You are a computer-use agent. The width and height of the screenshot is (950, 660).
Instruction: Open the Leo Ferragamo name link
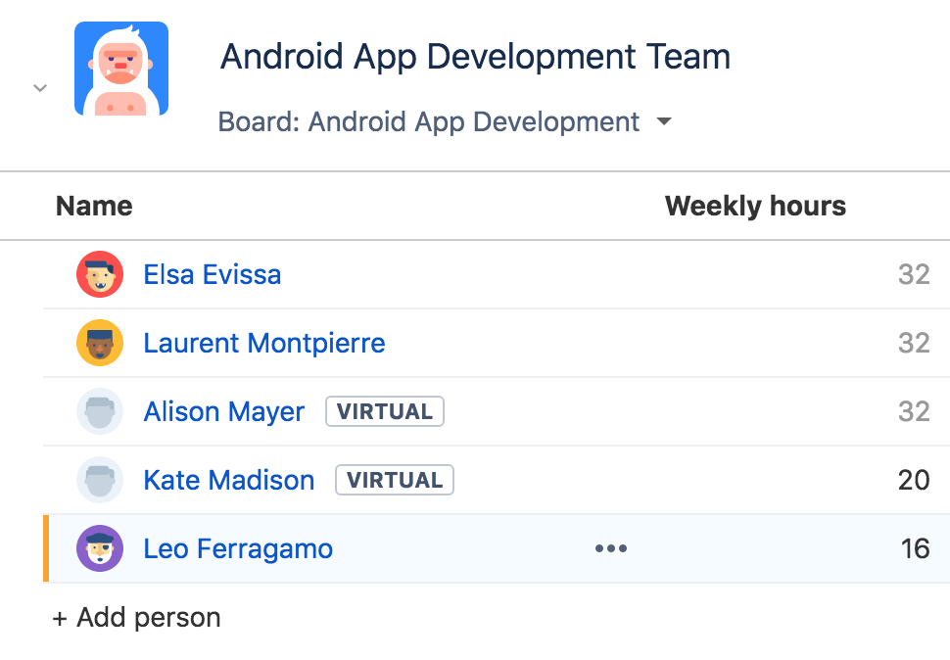(x=238, y=548)
